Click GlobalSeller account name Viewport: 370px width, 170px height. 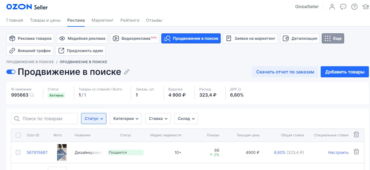pyautogui.click(x=307, y=7)
